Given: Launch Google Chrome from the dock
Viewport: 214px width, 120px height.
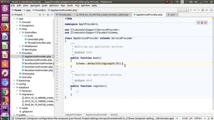Looking at the screenshot, I should pyautogui.click(x=5, y=92).
